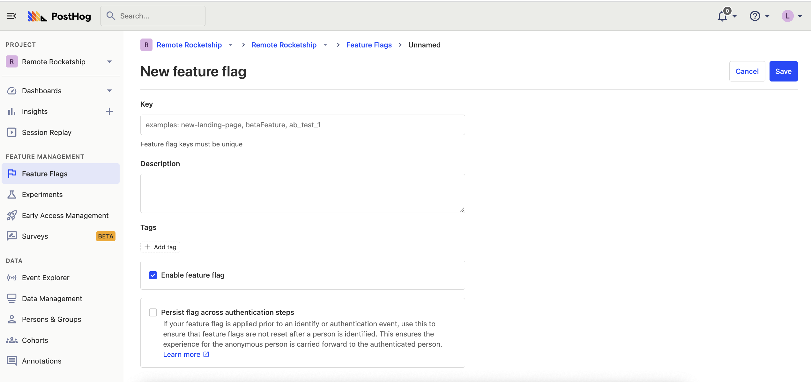This screenshot has height=382, width=811.
Task: Open Early Access Management
Action: (65, 216)
